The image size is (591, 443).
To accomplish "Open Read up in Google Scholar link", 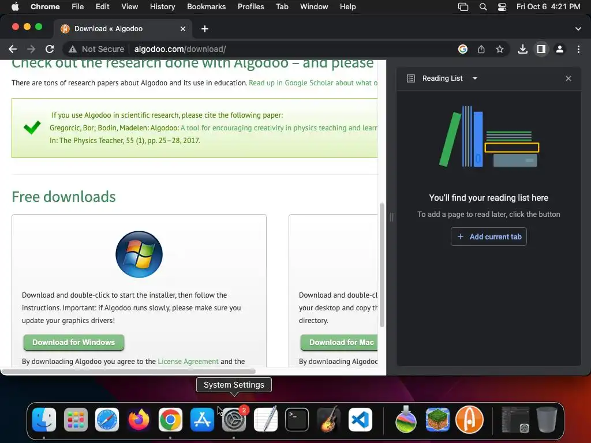I will (x=313, y=83).
